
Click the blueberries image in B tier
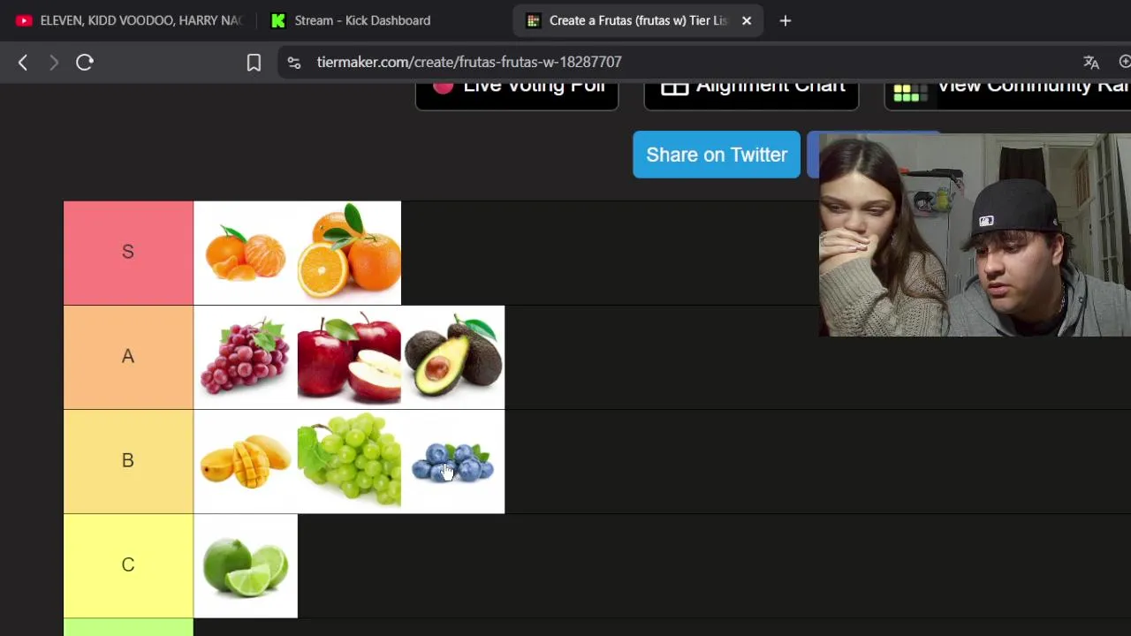tap(453, 461)
